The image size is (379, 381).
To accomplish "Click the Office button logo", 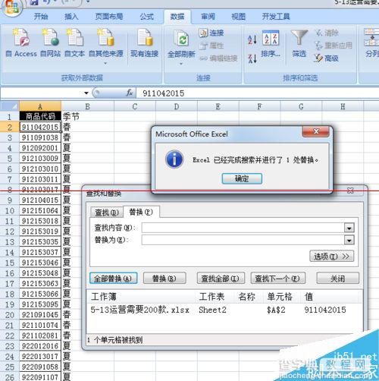I will tap(12, 7).
